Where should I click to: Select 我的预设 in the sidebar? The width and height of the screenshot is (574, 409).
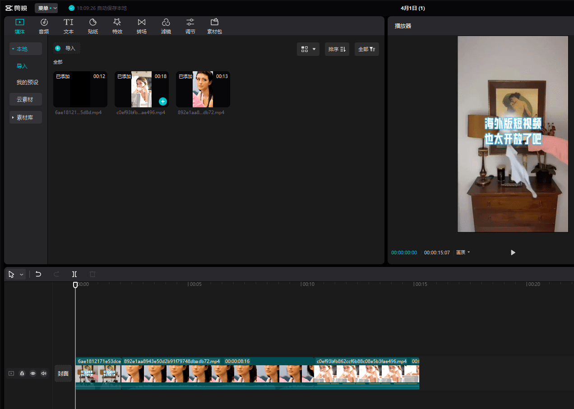[x=28, y=83]
